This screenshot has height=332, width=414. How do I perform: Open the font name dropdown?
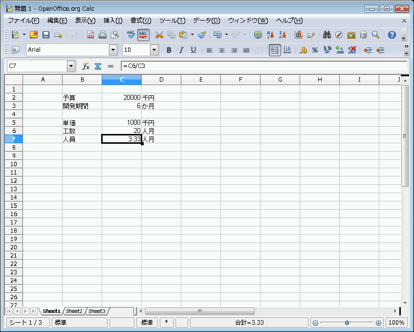pos(113,50)
